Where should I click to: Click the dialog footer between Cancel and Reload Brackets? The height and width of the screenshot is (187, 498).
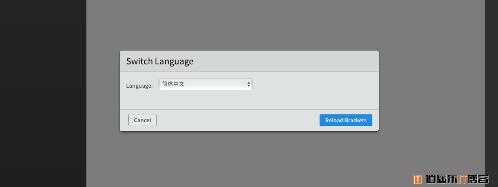coord(238,120)
